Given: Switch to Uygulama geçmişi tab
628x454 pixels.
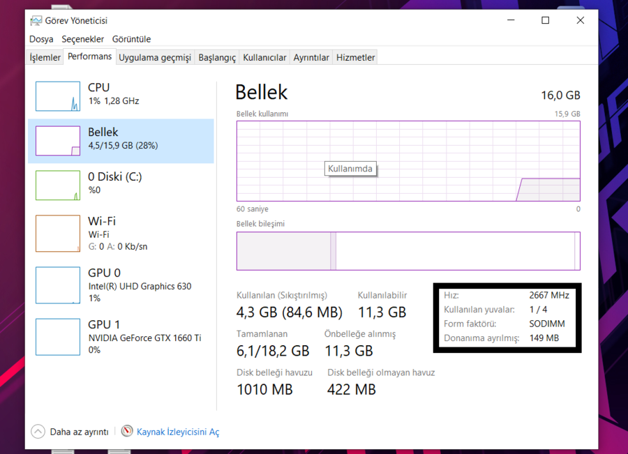Looking at the screenshot, I should pos(154,58).
